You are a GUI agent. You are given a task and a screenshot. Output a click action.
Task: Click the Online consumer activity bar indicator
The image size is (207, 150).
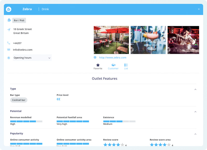(26, 144)
